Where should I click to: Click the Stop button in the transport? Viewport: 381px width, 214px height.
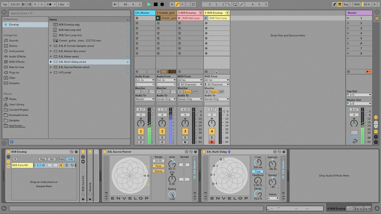[x=156, y=4]
